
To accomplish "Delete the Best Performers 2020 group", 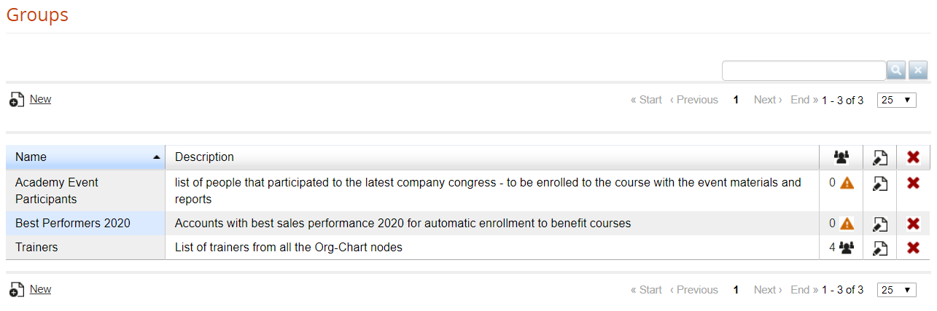I will click(x=913, y=224).
